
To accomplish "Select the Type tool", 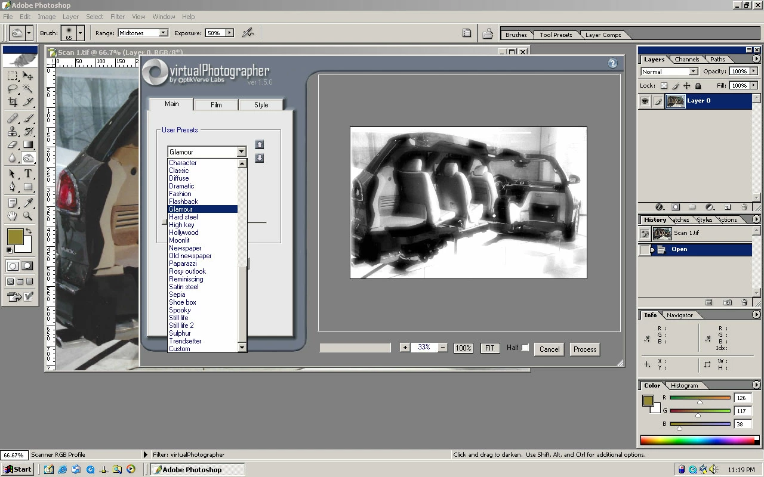I will click(27, 174).
